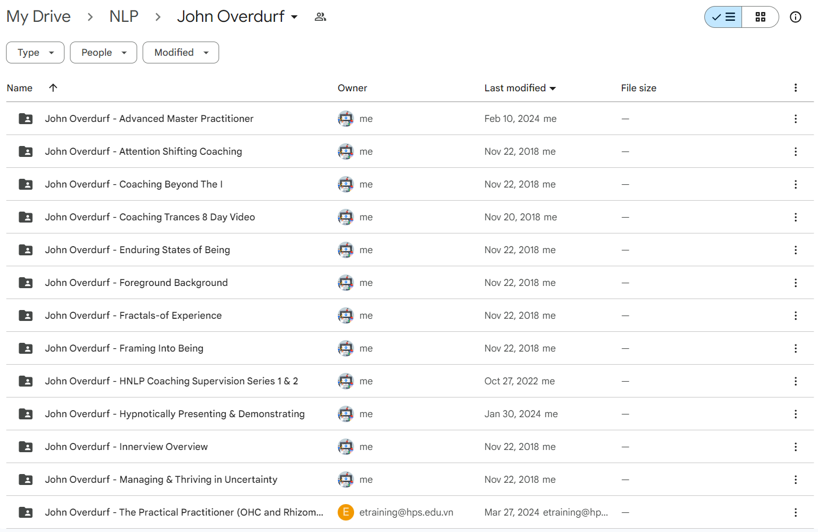This screenshot has height=532, width=818.
Task: Click the orange E avatar for etraining@hps.edu.vn
Action: coord(346,512)
